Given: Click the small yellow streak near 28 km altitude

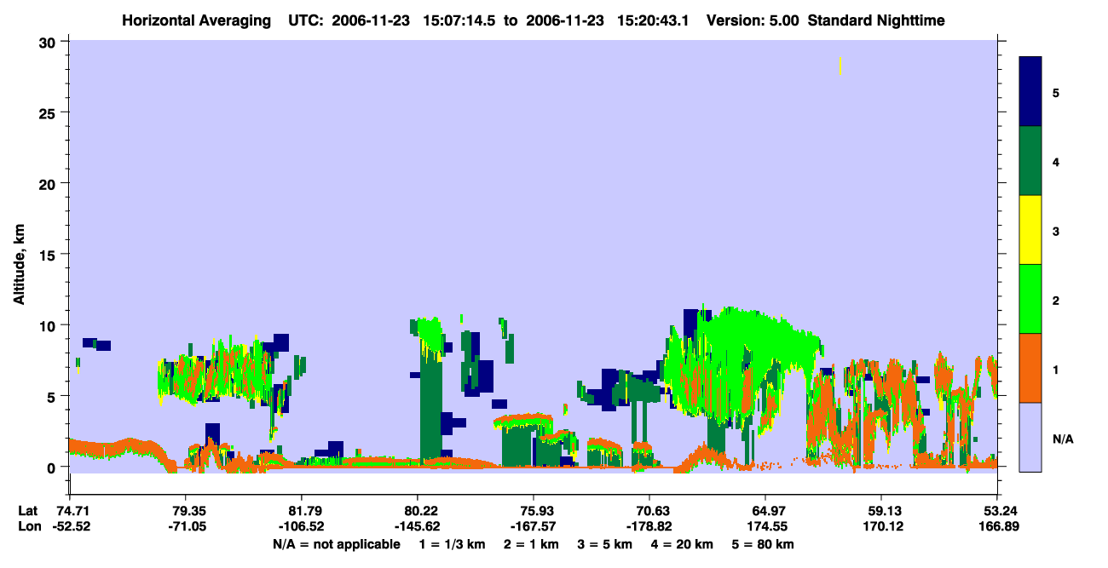Looking at the screenshot, I should coord(840,66).
